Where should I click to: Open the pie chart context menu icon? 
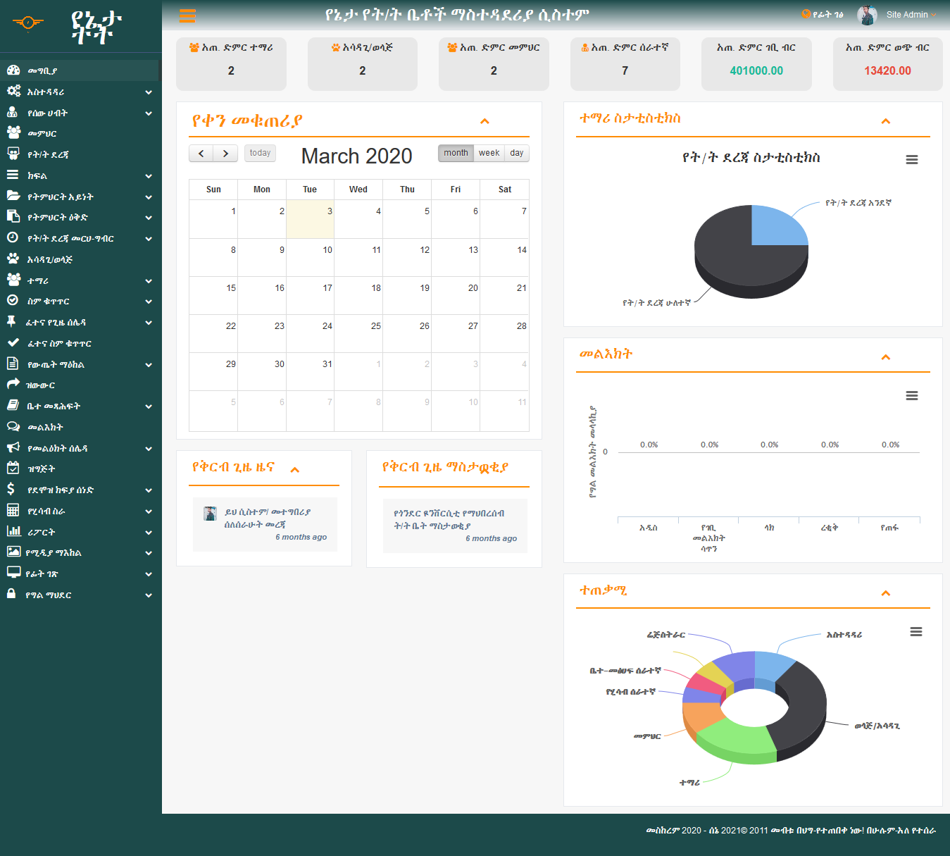(911, 160)
